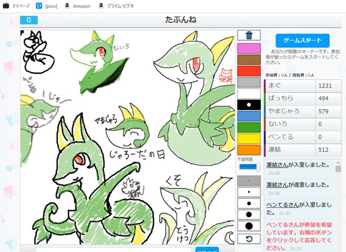Screen dimensions: 346x252
Task: Click player name ないろ in scoreboard
Action: (x=278, y=124)
